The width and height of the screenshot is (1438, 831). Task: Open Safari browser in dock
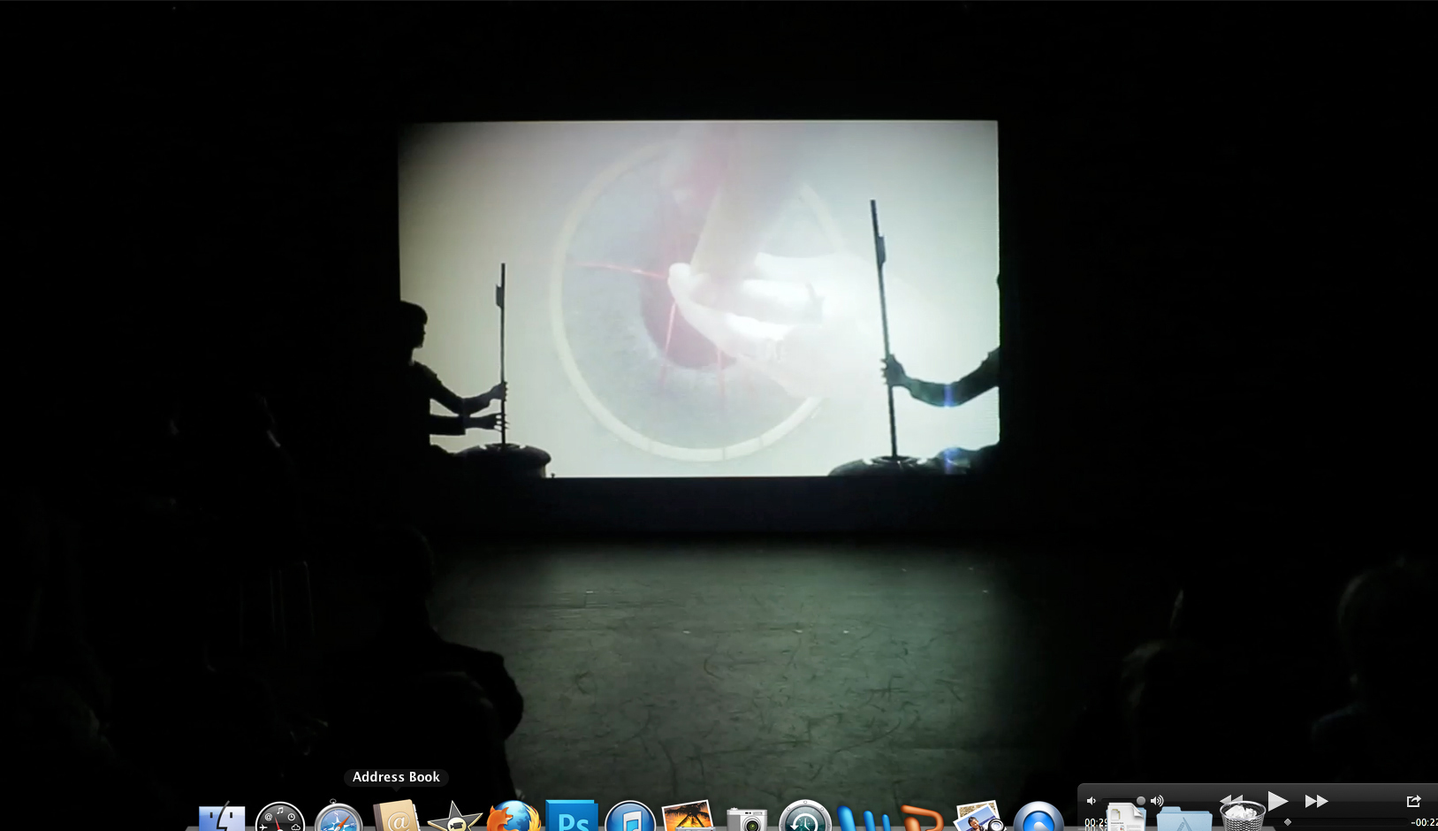click(x=339, y=818)
